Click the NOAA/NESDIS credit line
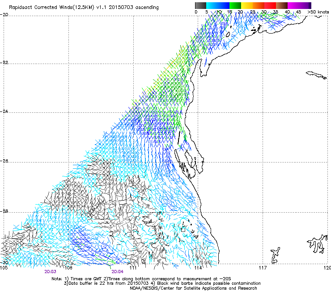 coord(193,288)
